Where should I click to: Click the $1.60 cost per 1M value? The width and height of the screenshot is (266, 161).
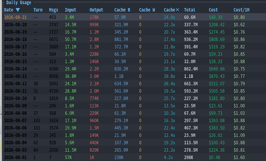tap(239, 157)
